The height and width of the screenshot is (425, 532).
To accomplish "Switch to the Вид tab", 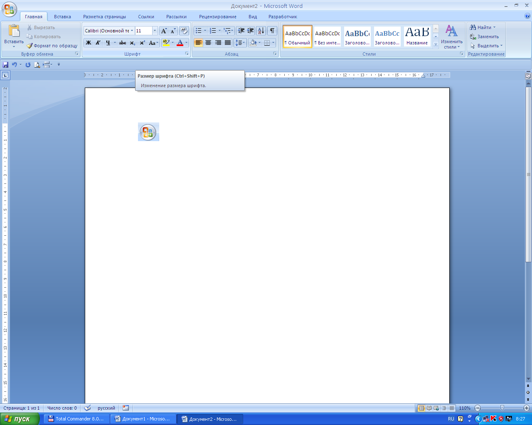I will point(253,17).
